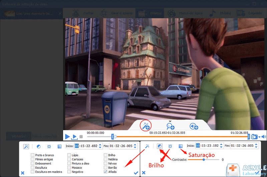
Task: Click the add audio effect speaker icon
Action: (194, 126)
